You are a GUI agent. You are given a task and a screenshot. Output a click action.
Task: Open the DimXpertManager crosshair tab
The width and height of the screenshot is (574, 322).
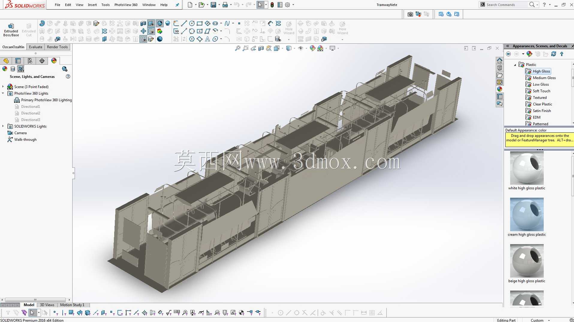click(42, 61)
